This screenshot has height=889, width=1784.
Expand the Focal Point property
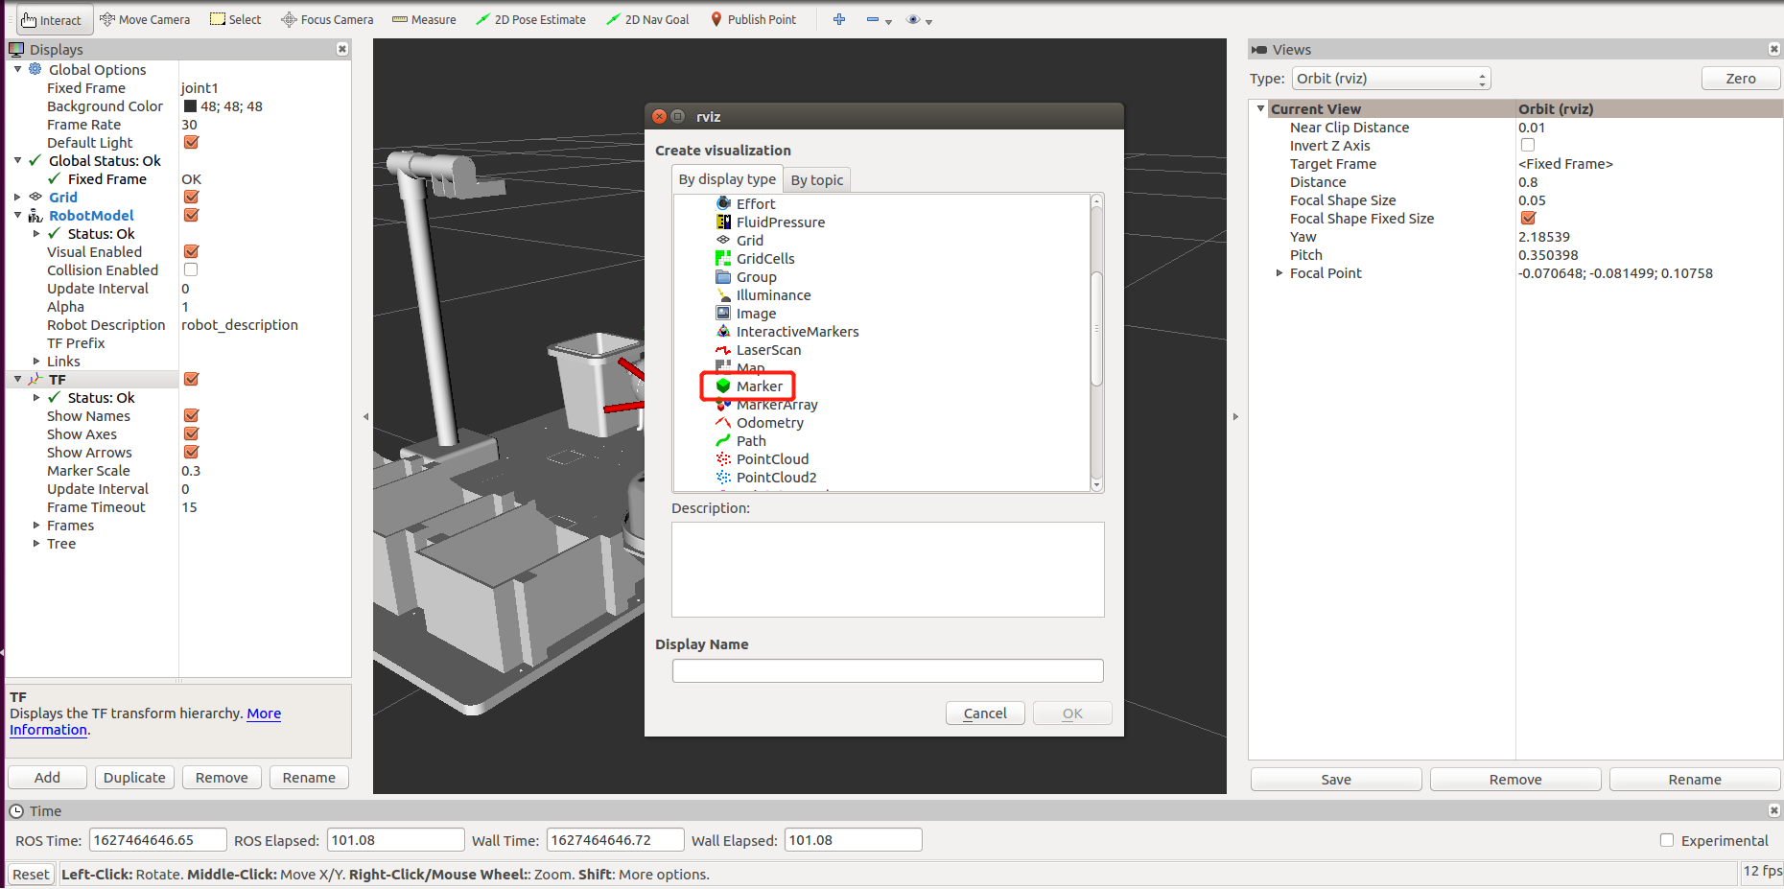click(1279, 273)
